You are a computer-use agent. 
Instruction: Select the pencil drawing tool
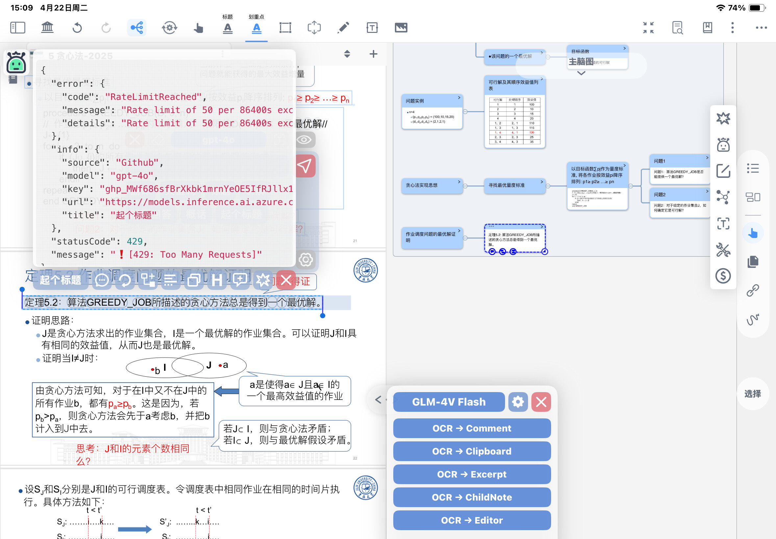343,27
